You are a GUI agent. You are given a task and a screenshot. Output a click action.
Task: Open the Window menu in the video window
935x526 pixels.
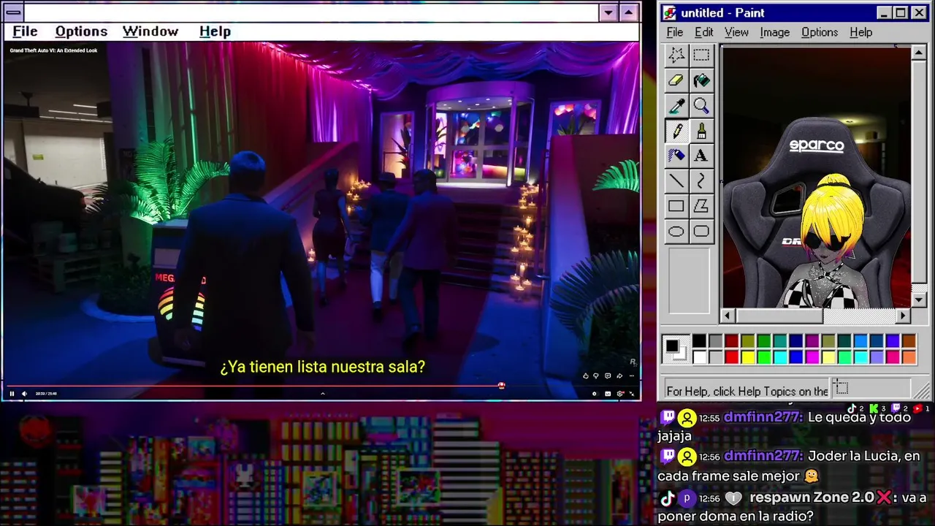[x=150, y=31]
